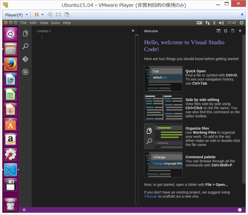Open Ubuntu Dash search from the launcher

tap(11, 34)
